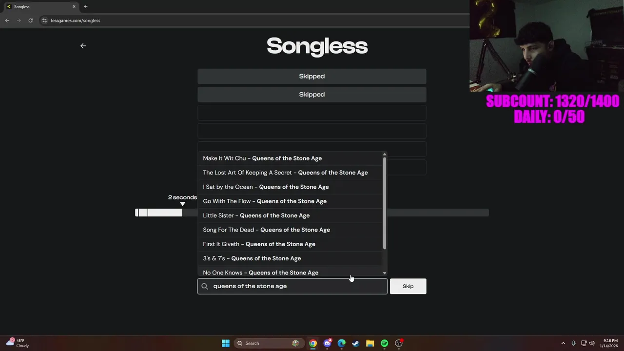The width and height of the screenshot is (624, 351).
Task: Go back using the browser back button
Action: pyautogui.click(x=7, y=20)
